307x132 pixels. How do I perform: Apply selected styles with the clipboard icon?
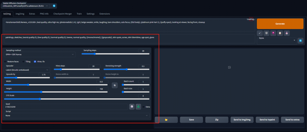click(x=280, y=33)
